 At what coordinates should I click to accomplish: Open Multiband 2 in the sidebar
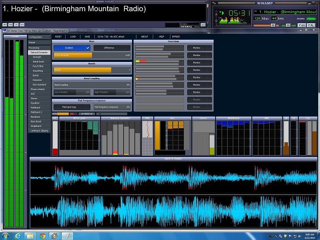[x=39, y=112]
